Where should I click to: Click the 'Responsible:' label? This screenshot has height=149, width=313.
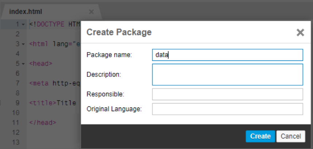105,94
